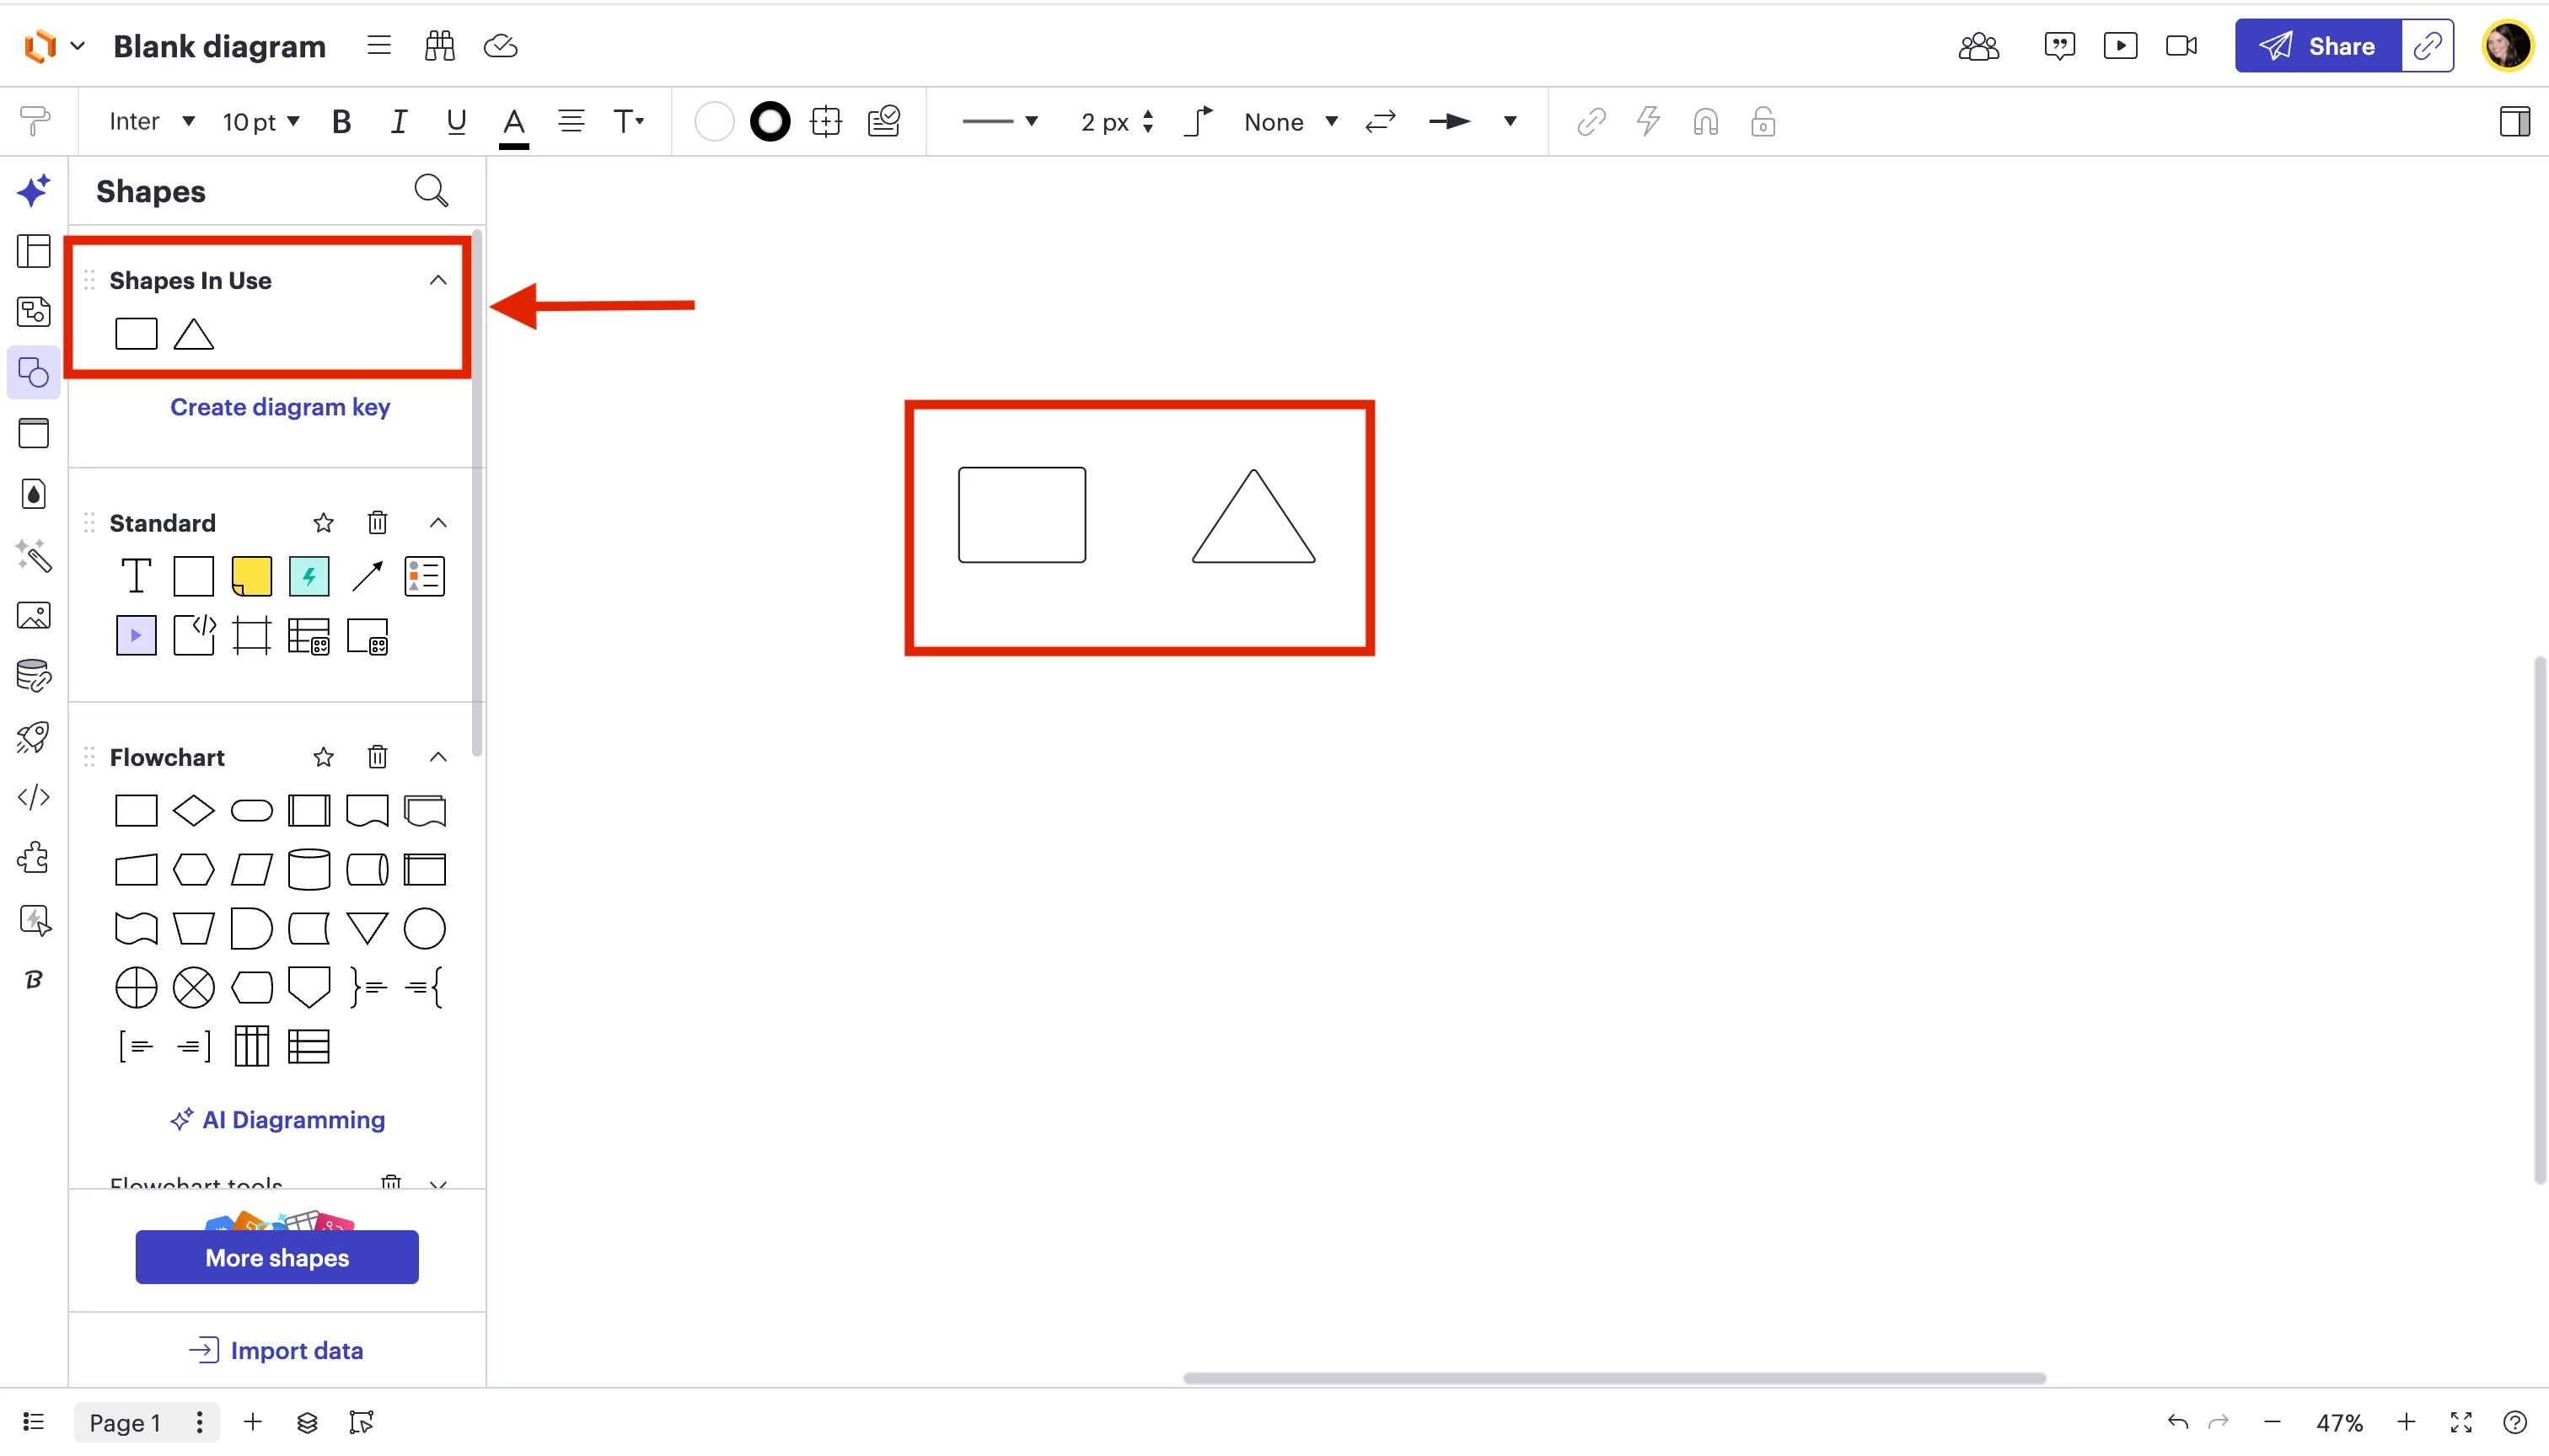Open the Shapes search magnifier
Viewport: 2549px width, 1456px height.
(430, 190)
